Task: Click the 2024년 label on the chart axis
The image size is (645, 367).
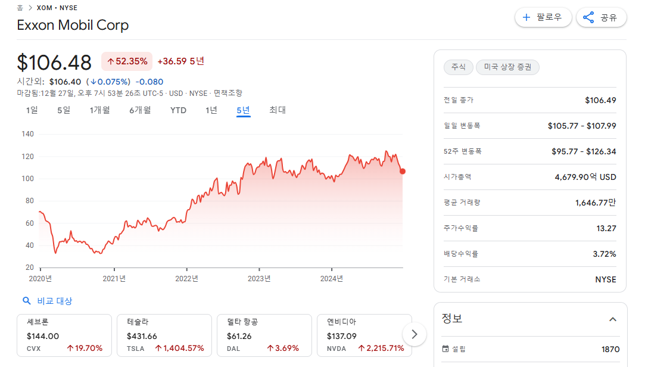Action: [x=332, y=279]
